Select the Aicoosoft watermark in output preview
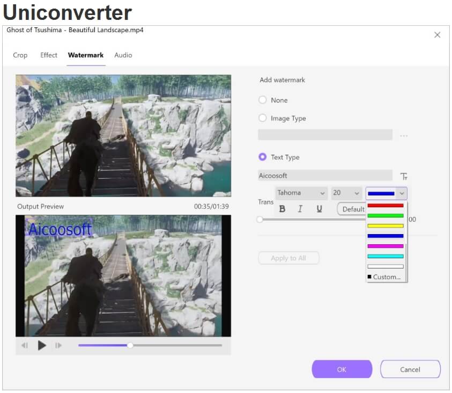This screenshot has height=393, width=452. tap(60, 229)
